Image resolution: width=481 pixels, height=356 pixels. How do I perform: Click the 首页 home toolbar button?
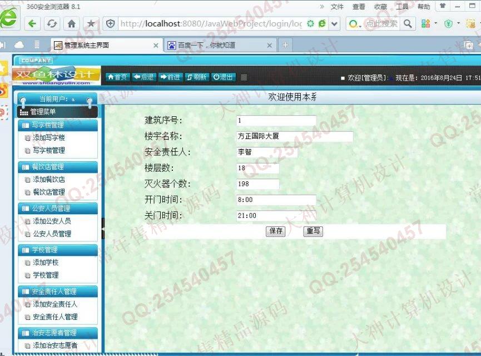117,77
